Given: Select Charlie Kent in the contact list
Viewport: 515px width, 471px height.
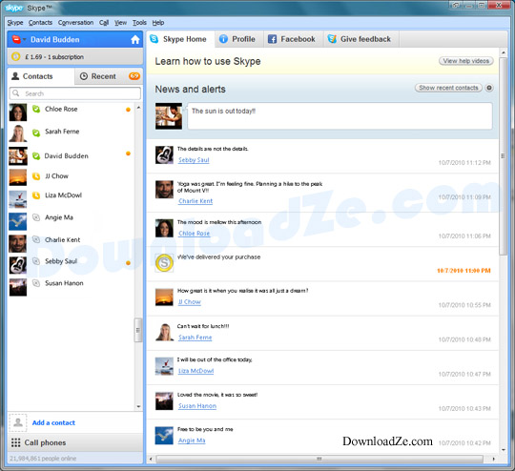Looking at the screenshot, I should [71, 242].
